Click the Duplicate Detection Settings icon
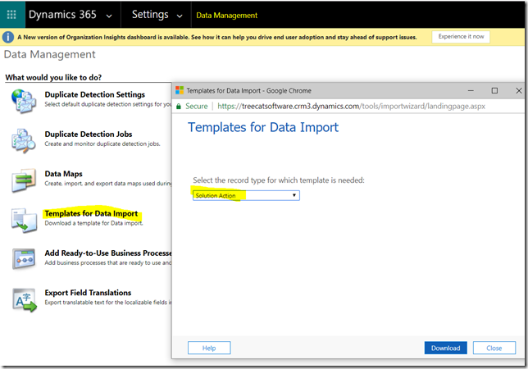 [24, 101]
